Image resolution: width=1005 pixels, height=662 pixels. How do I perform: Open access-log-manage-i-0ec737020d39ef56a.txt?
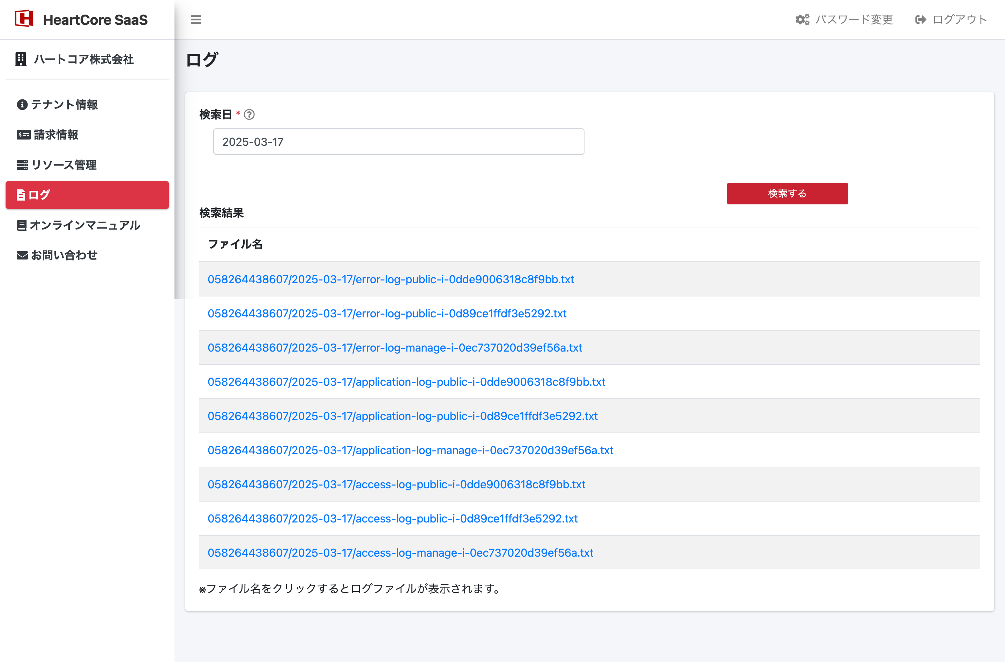click(400, 552)
